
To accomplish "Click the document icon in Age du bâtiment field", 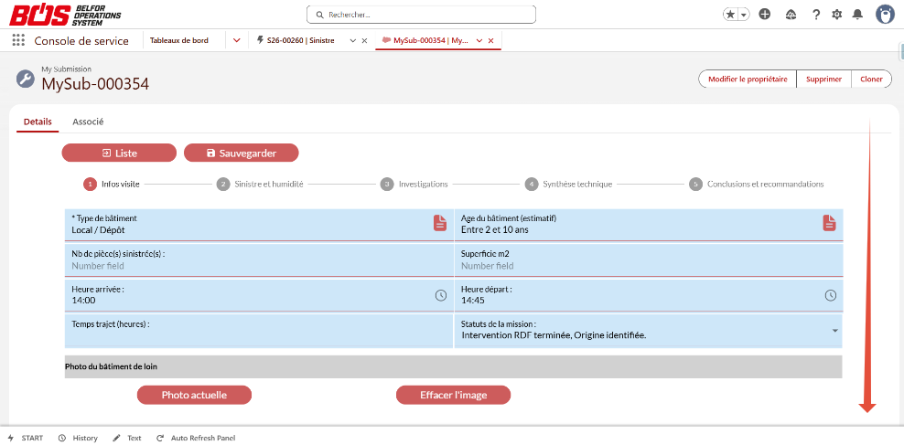I will (x=829, y=223).
